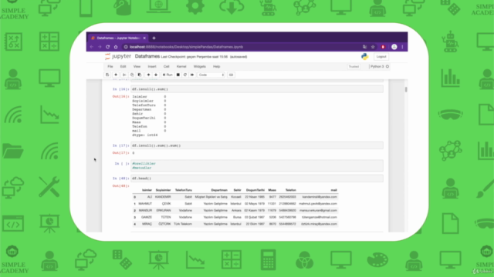Click the Trusted notebook indicator
The image size is (494, 277).
(354, 67)
